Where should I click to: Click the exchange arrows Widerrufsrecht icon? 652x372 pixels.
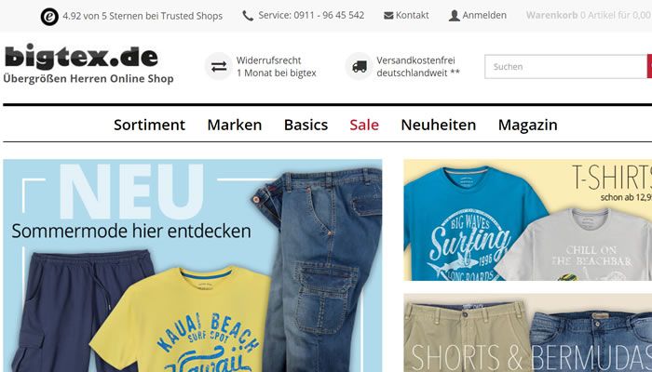219,66
